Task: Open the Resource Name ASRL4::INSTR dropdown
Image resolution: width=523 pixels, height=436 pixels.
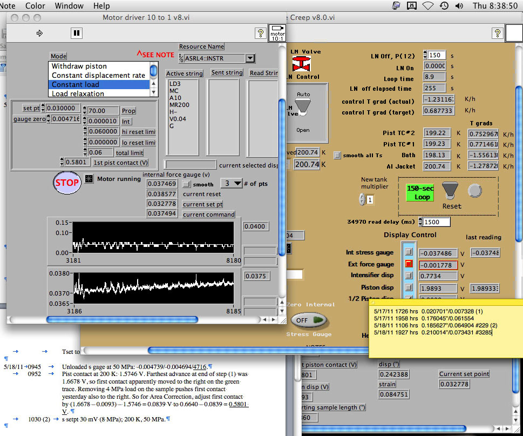Action: (x=249, y=58)
